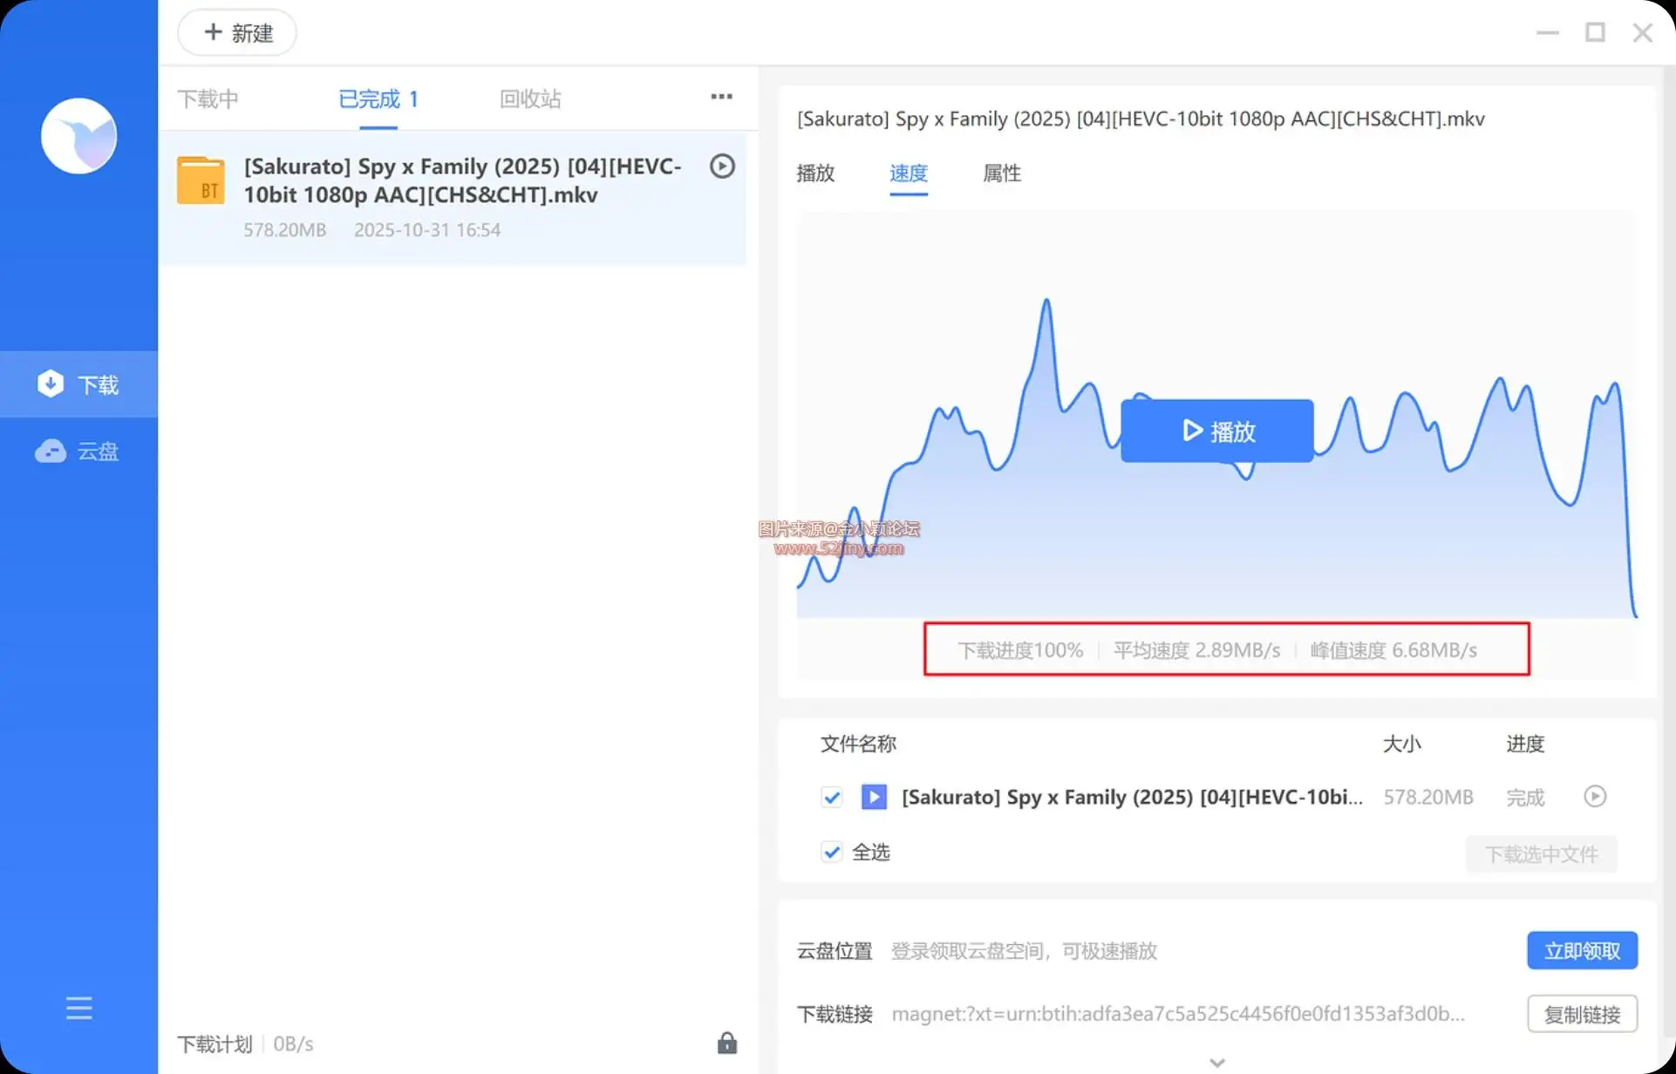Toggle checkbox for the Sakurato mkv file

(831, 797)
